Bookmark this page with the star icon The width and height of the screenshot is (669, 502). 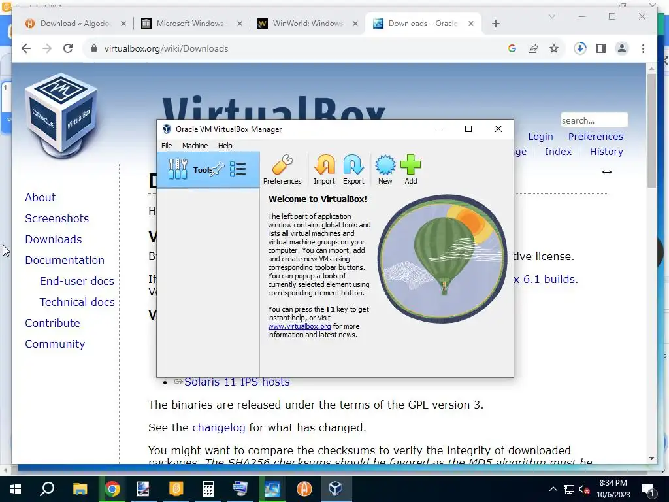[554, 48]
